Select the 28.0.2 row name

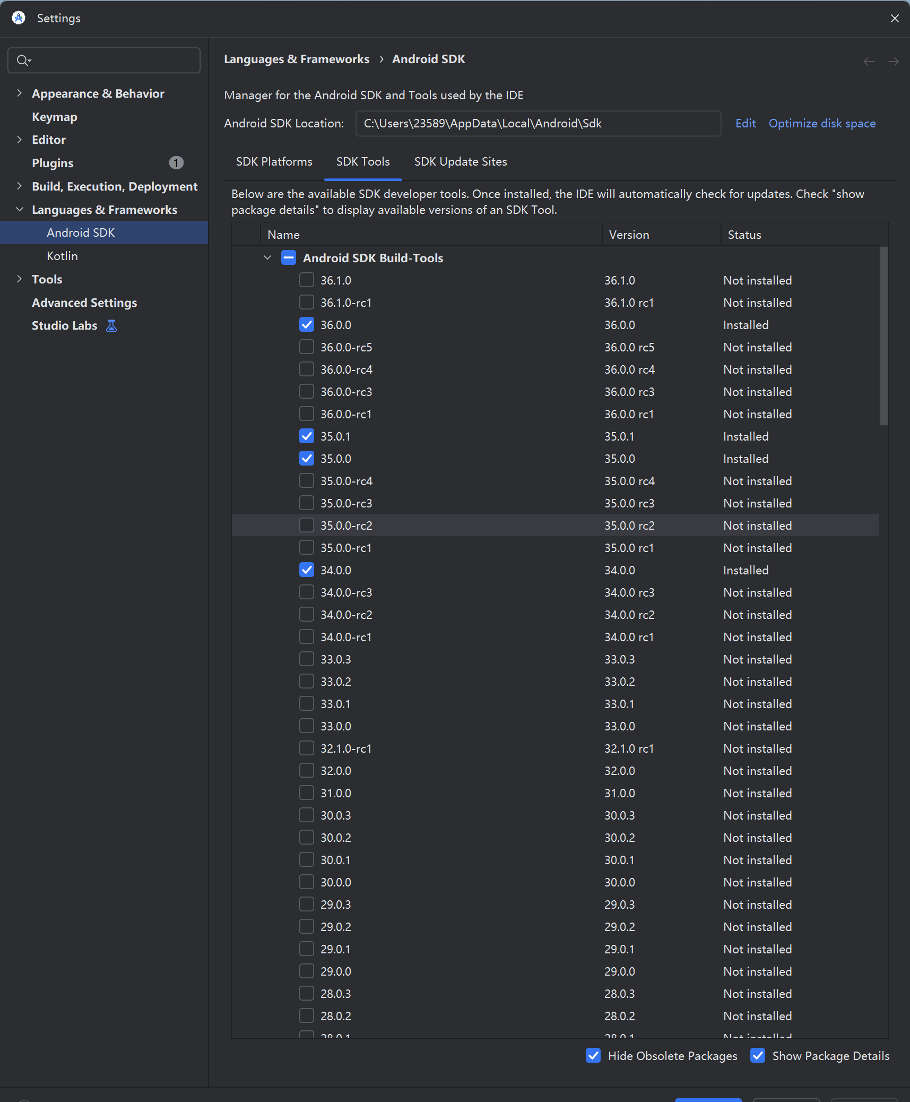[336, 1016]
